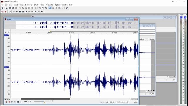Screen dimensions: 188x106
Task: Click Play in Sound 2 window transport
Action: 21,102
